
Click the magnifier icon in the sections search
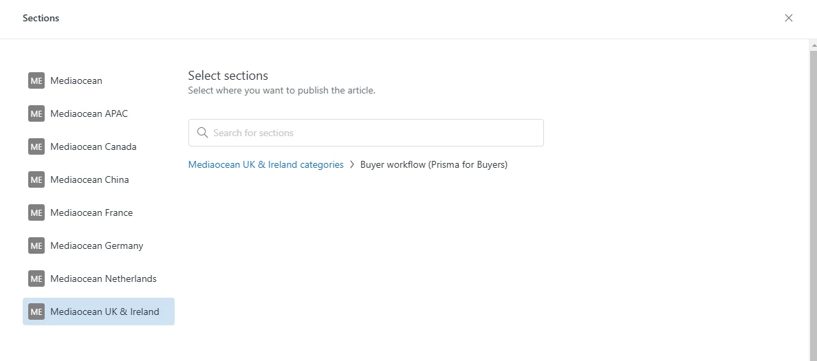202,133
